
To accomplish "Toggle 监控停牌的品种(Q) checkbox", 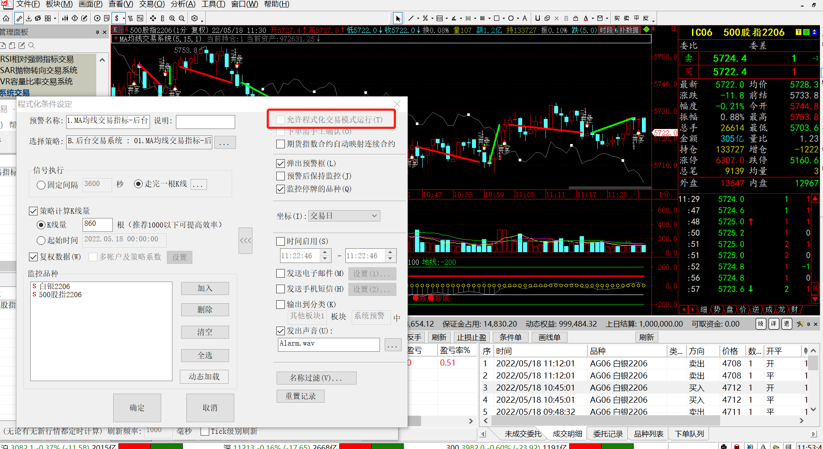I will (281, 189).
